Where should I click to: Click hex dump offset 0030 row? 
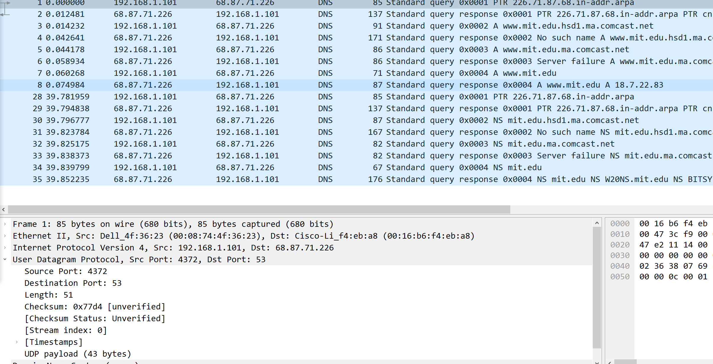coord(659,255)
